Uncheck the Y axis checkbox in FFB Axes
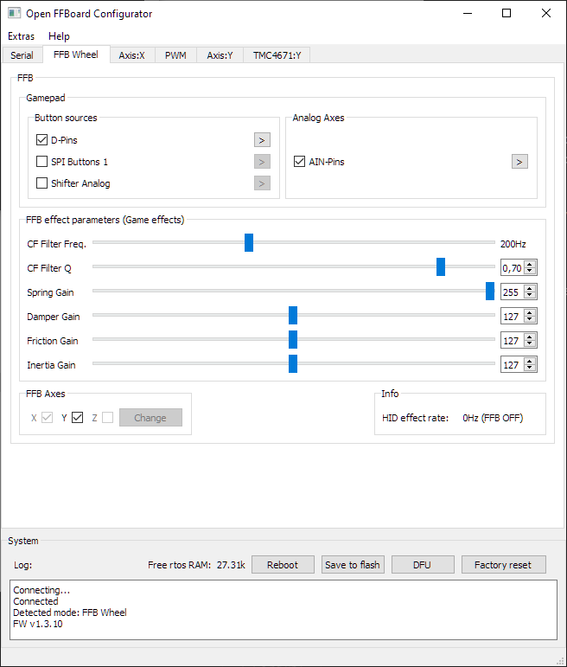The height and width of the screenshot is (667, 567). coord(77,417)
